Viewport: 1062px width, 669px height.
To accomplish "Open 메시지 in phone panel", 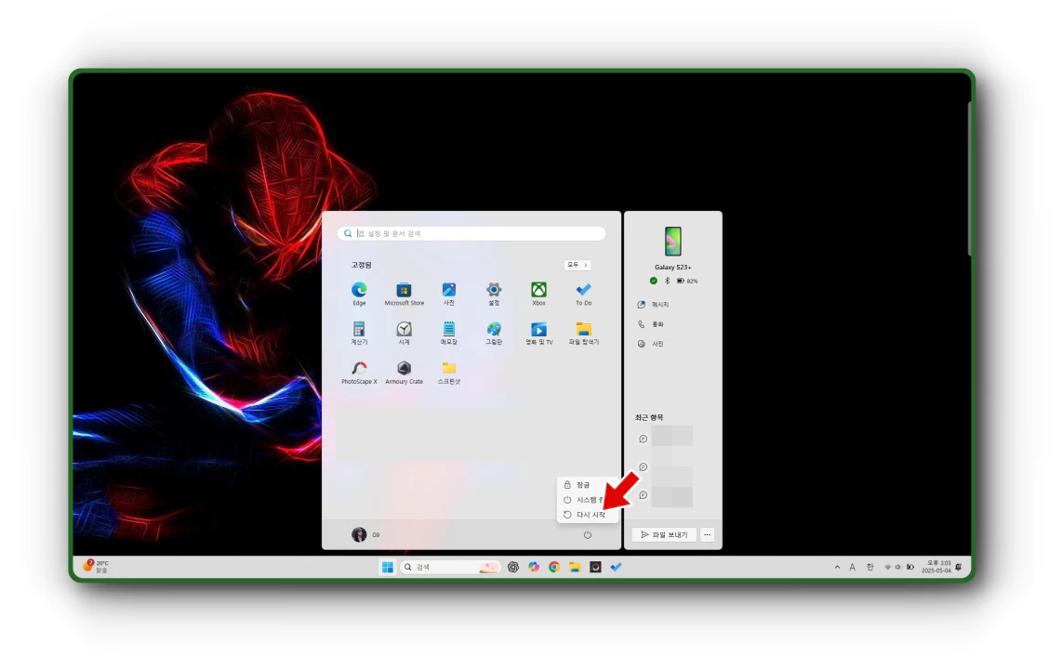I will 654,305.
